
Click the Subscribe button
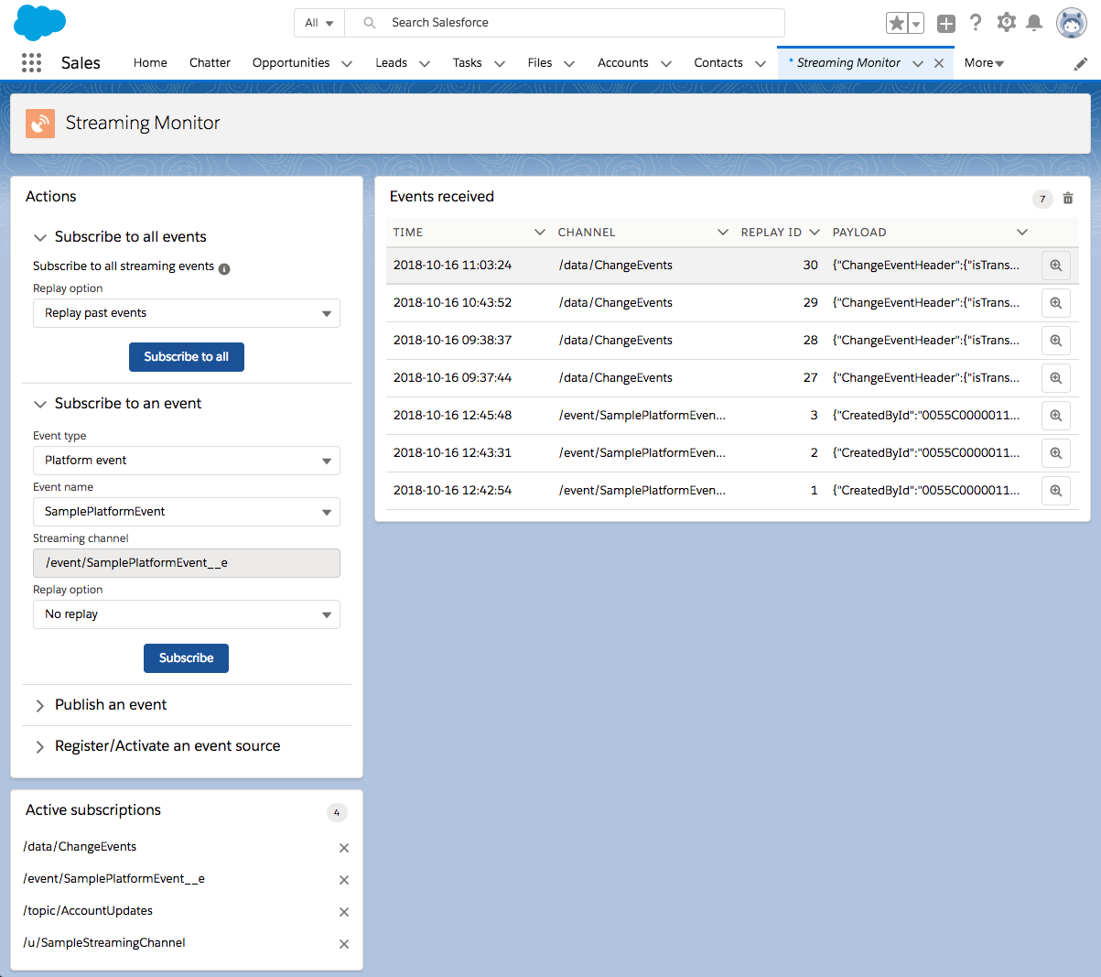(186, 658)
